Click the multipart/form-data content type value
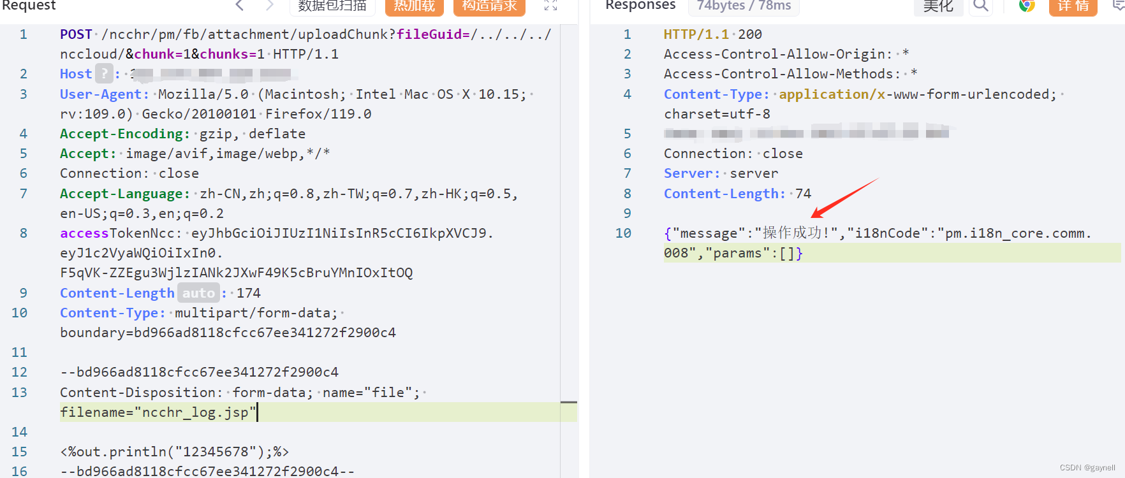This screenshot has height=478, width=1125. 253,313
